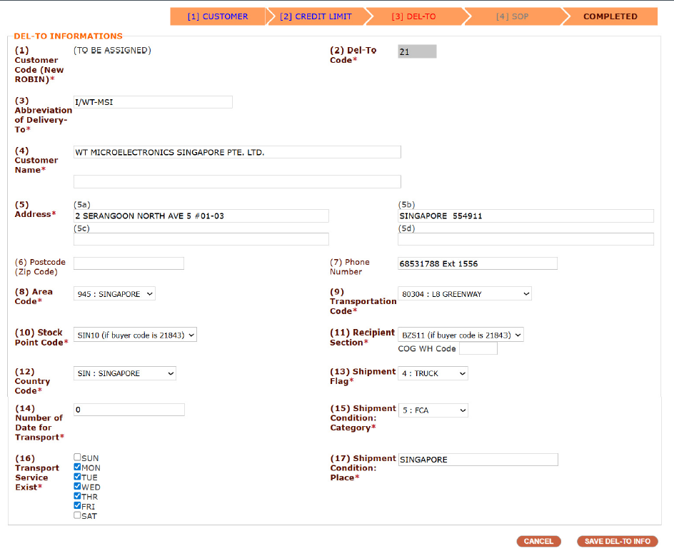Screen dimensions: 674x551
Task: Focus the COG WH Code field
Action: click(x=478, y=349)
